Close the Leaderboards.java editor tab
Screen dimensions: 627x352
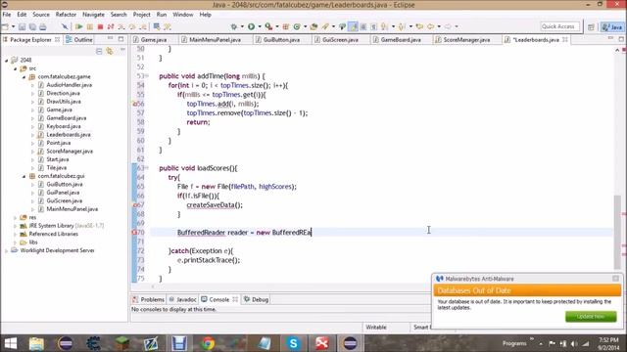(565, 39)
